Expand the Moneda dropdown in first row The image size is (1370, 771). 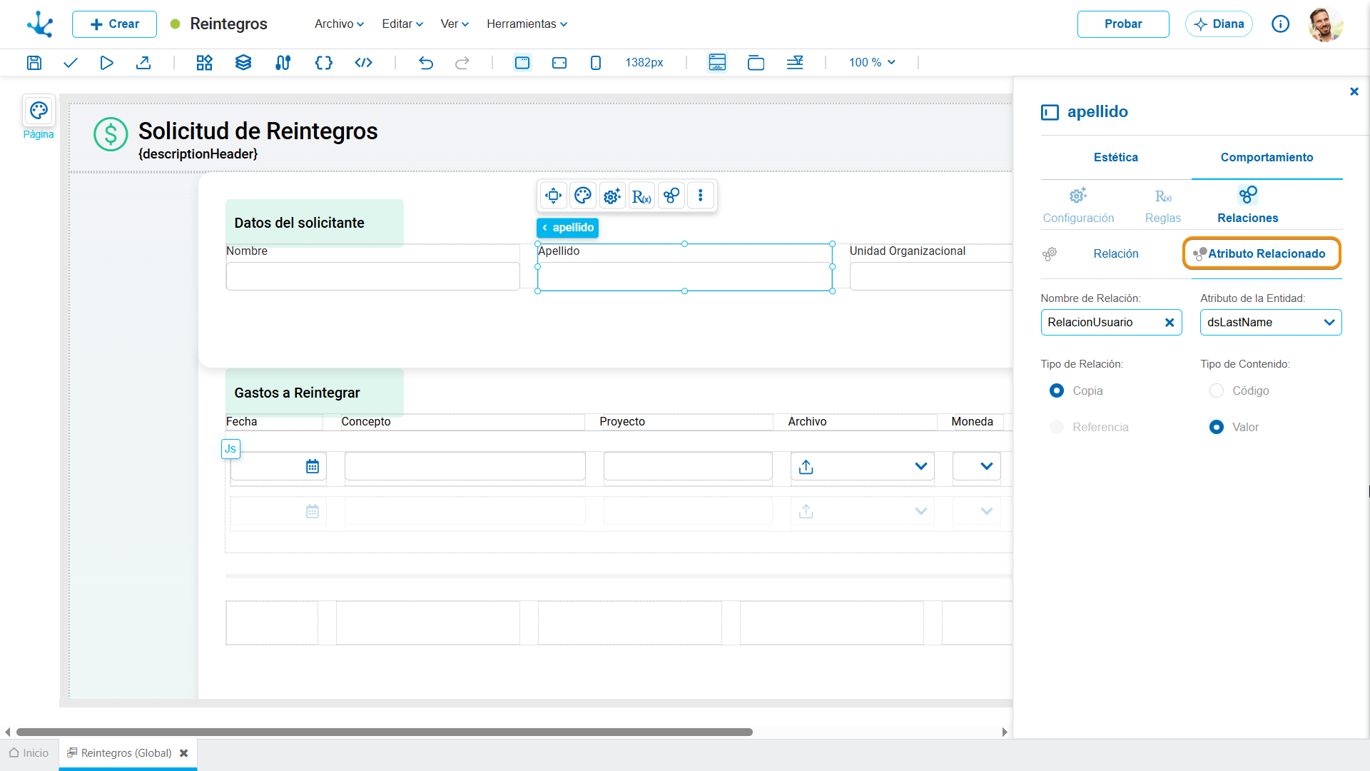pyautogui.click(x=977, y=467)
